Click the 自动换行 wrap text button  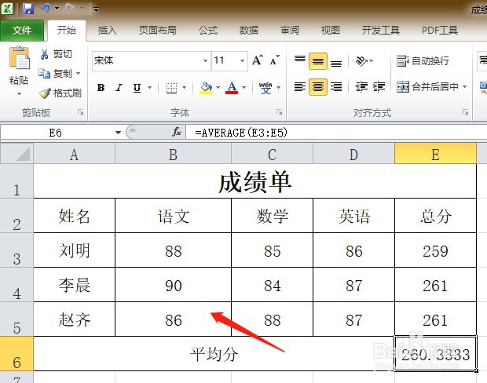pyautogui.click(x=423, y=61)
